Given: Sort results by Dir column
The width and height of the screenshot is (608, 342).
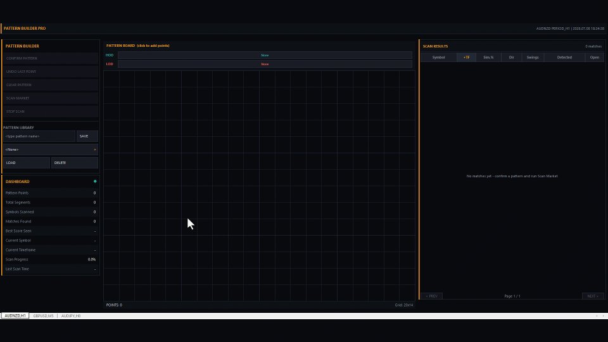Looking at the screenshot, I should click(x=512, y=58).
